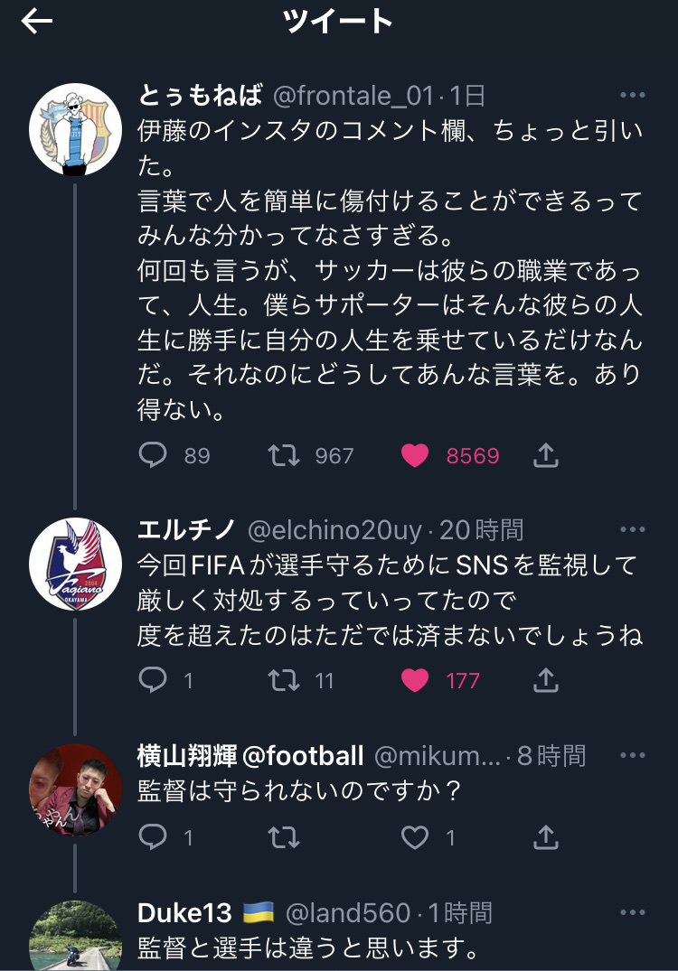Like 横山翔輝's tweet with 1 like
Image resolution: width=678 pixels, height=971 pixels.
[x=415, y=838]
